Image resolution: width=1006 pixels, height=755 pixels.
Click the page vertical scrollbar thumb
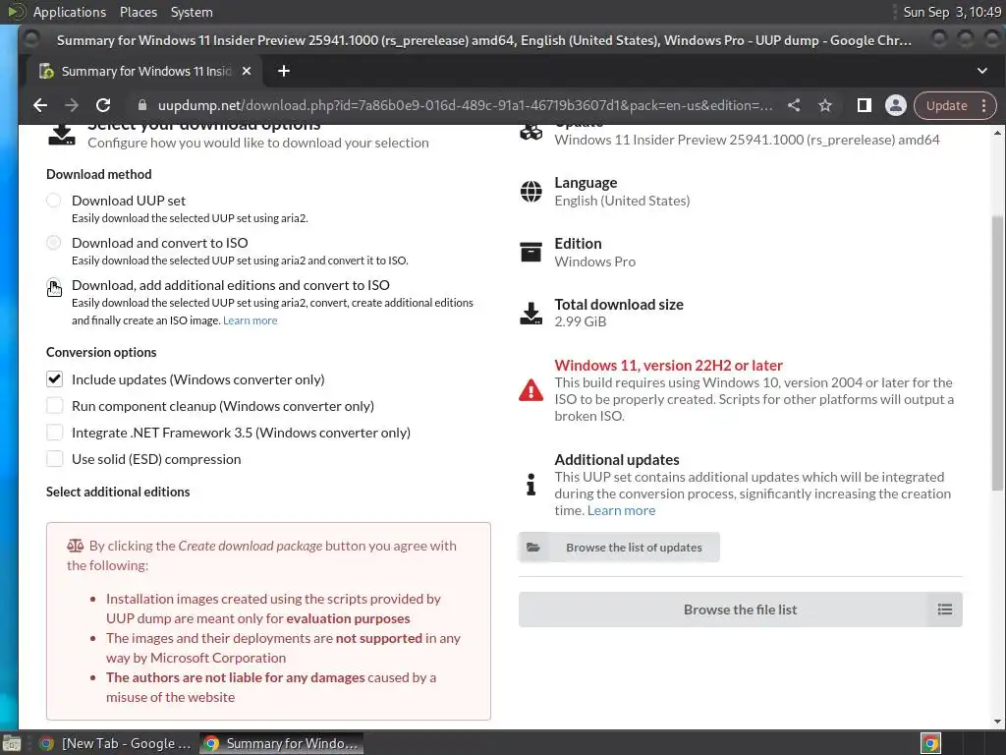(997, 353)
